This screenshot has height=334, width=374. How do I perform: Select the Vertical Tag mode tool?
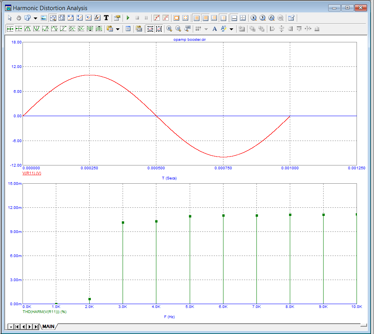point(80,18)
